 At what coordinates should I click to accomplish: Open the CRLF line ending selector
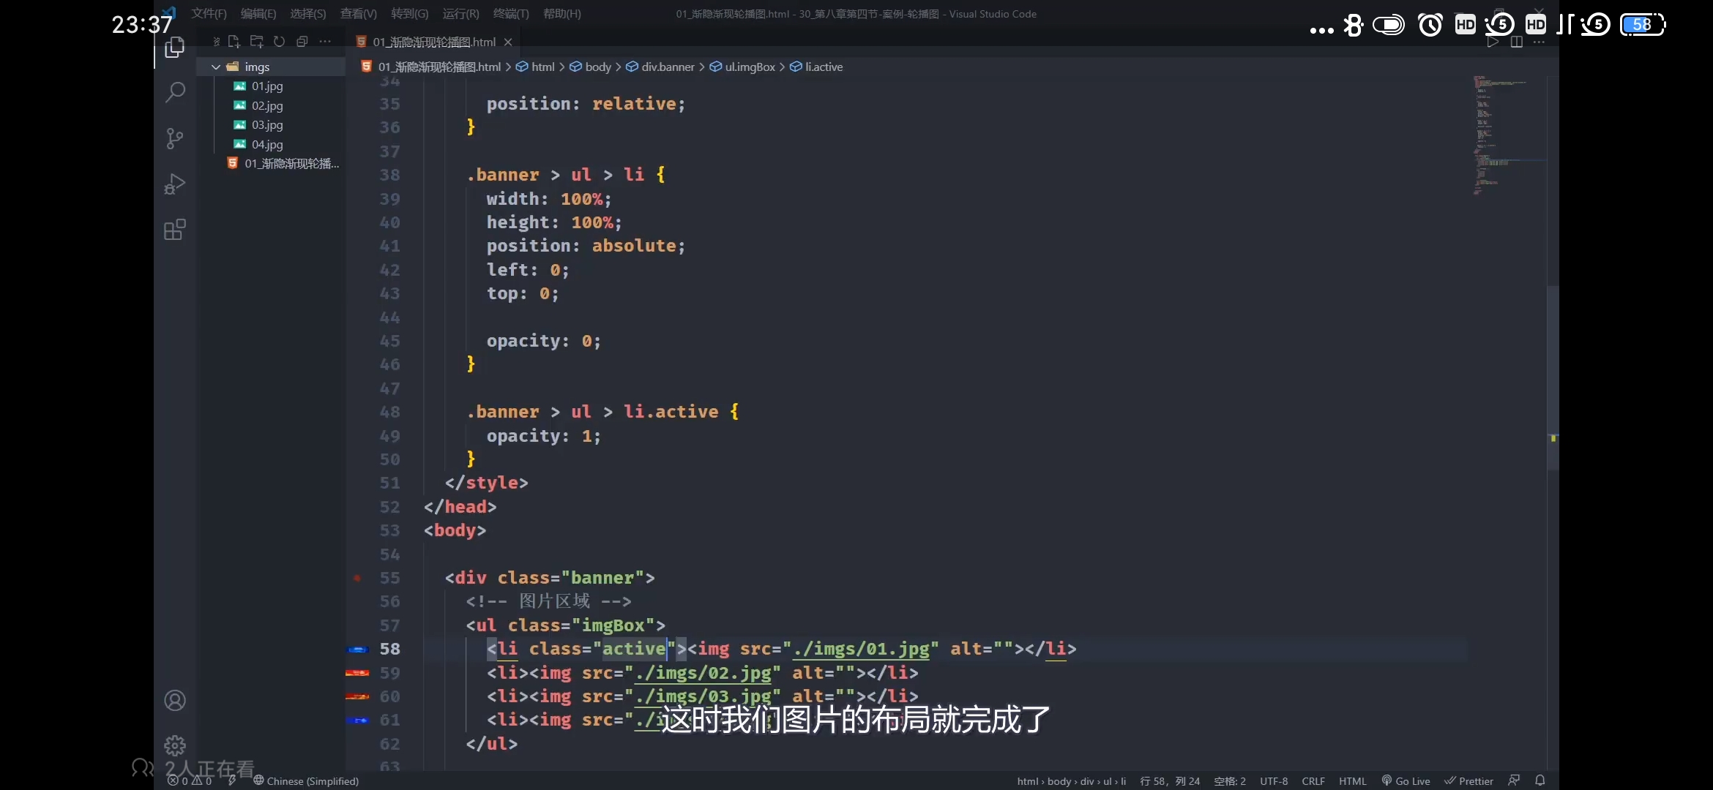point(1313,780)
